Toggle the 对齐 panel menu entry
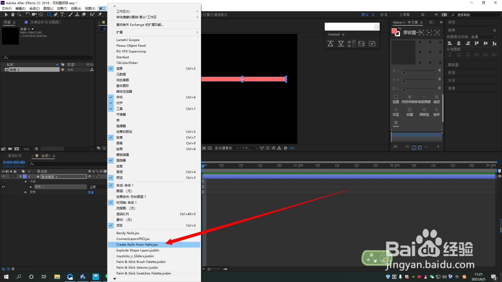Image resolution: width=502 pixels, height=282 pixels. [154, 103]
